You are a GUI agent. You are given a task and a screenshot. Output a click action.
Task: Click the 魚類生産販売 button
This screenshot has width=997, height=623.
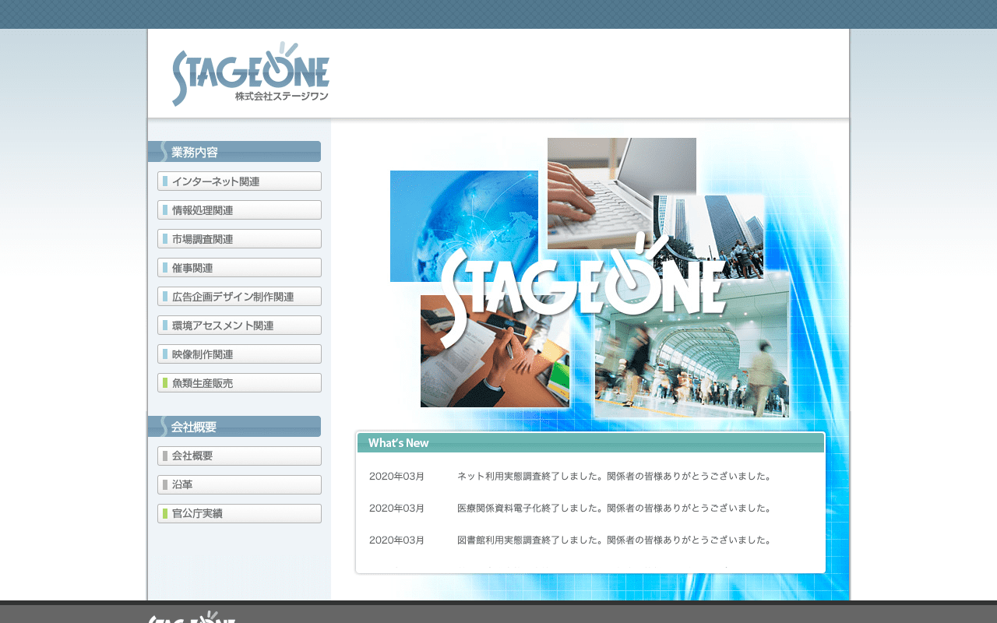click(x=239, y=383)
